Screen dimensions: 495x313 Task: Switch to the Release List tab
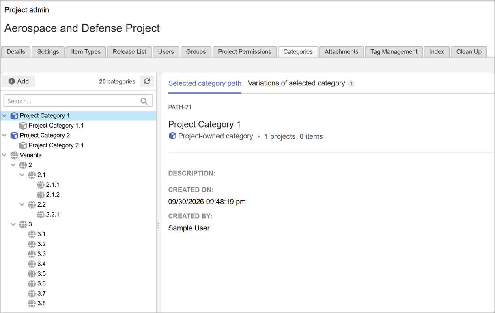click(129, 52)
